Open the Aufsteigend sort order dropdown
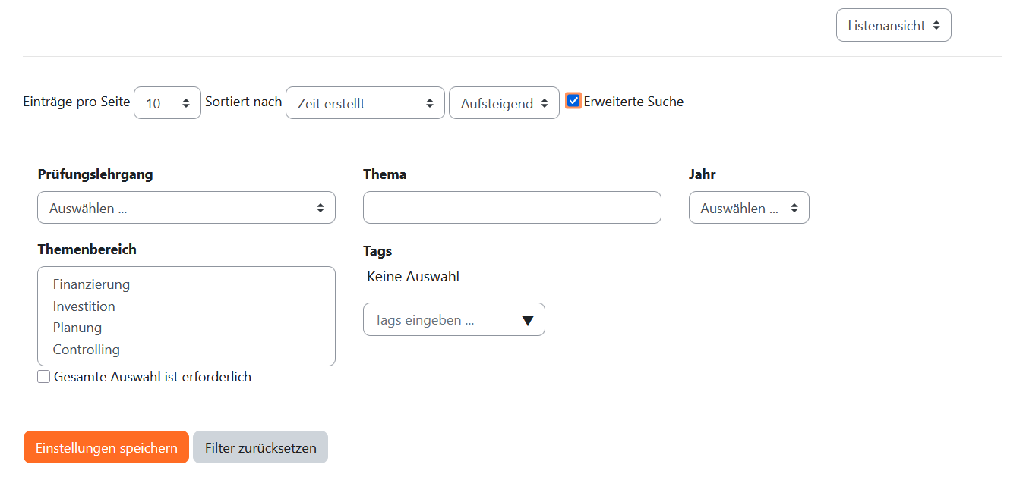Image resolution: width=1023 pixels, height=477 pixels. [x=504, y=103]
